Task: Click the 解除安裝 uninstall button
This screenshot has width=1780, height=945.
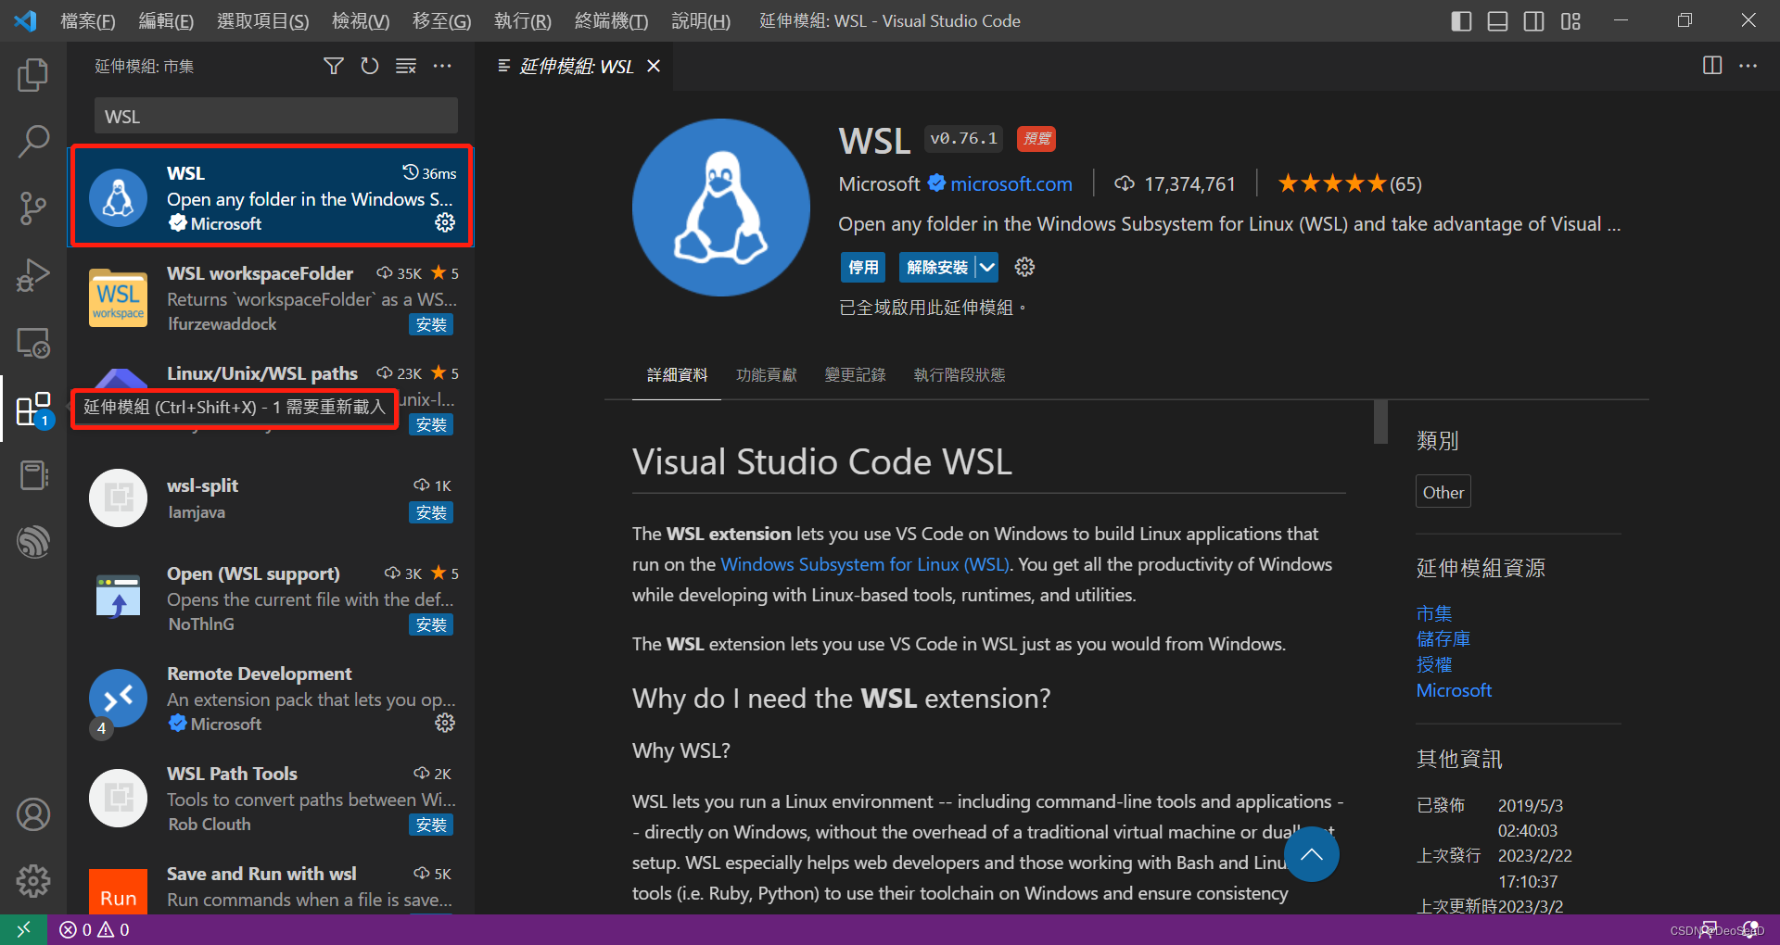Action: point(936,267)
